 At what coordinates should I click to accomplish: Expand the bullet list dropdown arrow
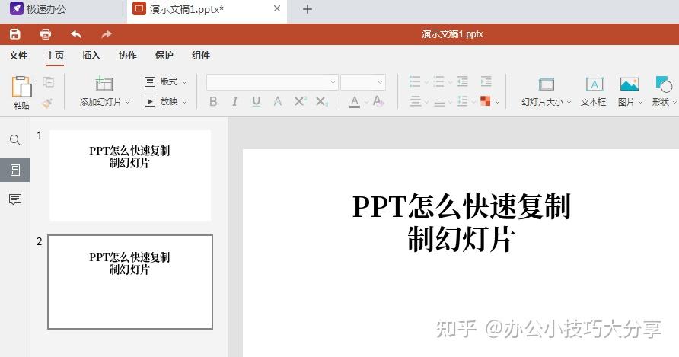click(426, 82)
